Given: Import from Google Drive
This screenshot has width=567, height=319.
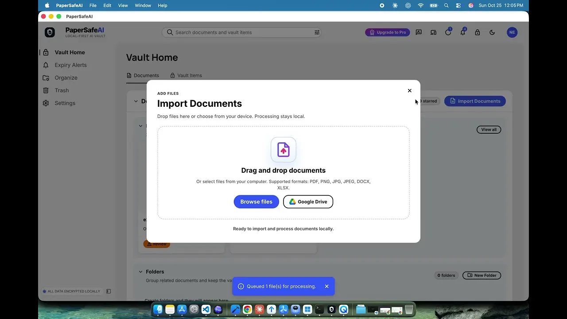Looking at the screenshot, I should tap(308, 202).
